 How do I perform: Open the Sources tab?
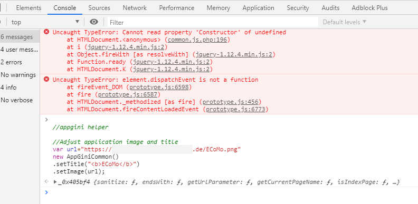pos(99,8)
